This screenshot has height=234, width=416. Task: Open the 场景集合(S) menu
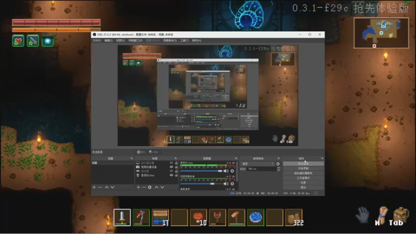170,41
